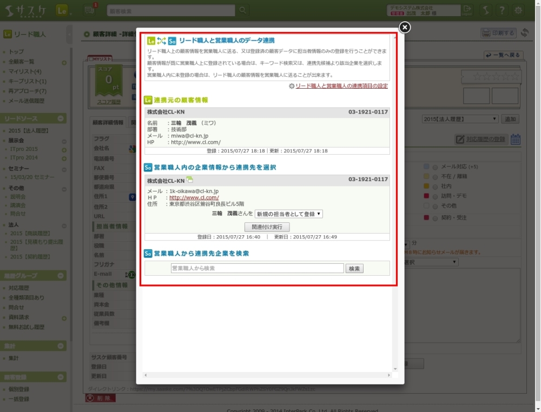This screenshot has height=412, width=541.
Task: Select the 契約・受注 radio button
Action: click(x=435, y=217)
